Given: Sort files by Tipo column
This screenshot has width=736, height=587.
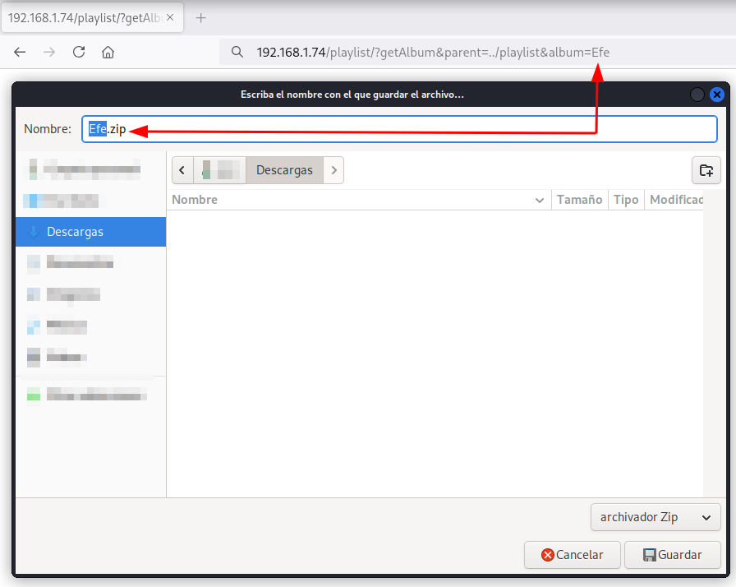Looking at the screenshot, I should (x=626, y=200).
